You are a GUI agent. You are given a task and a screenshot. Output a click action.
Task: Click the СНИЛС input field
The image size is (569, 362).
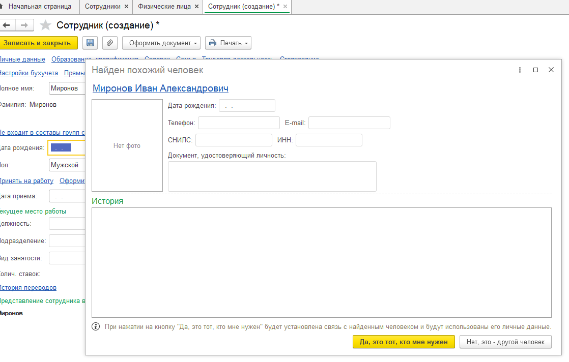click(234, 140)
